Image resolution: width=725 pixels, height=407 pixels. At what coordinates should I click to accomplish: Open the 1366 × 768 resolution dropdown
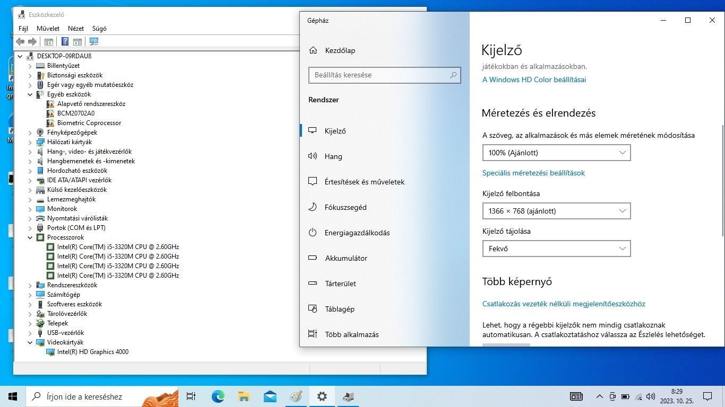[556, 211]
